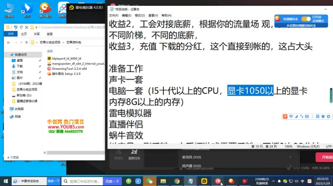Click 简 simplified toggle in Sogou IME bar
The image size is (333, 186).
pos(317,116)
